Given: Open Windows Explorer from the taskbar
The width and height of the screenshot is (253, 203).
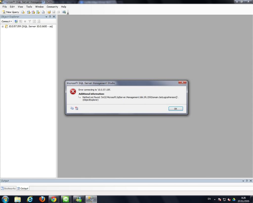Looking at the screenshot, I should [18, 199].
